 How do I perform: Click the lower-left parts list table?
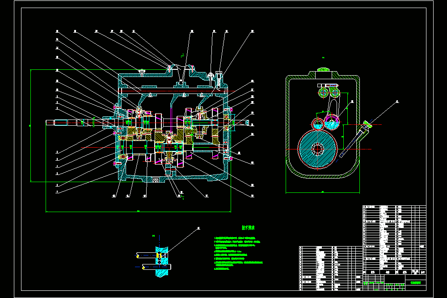[x=331, y=268]
